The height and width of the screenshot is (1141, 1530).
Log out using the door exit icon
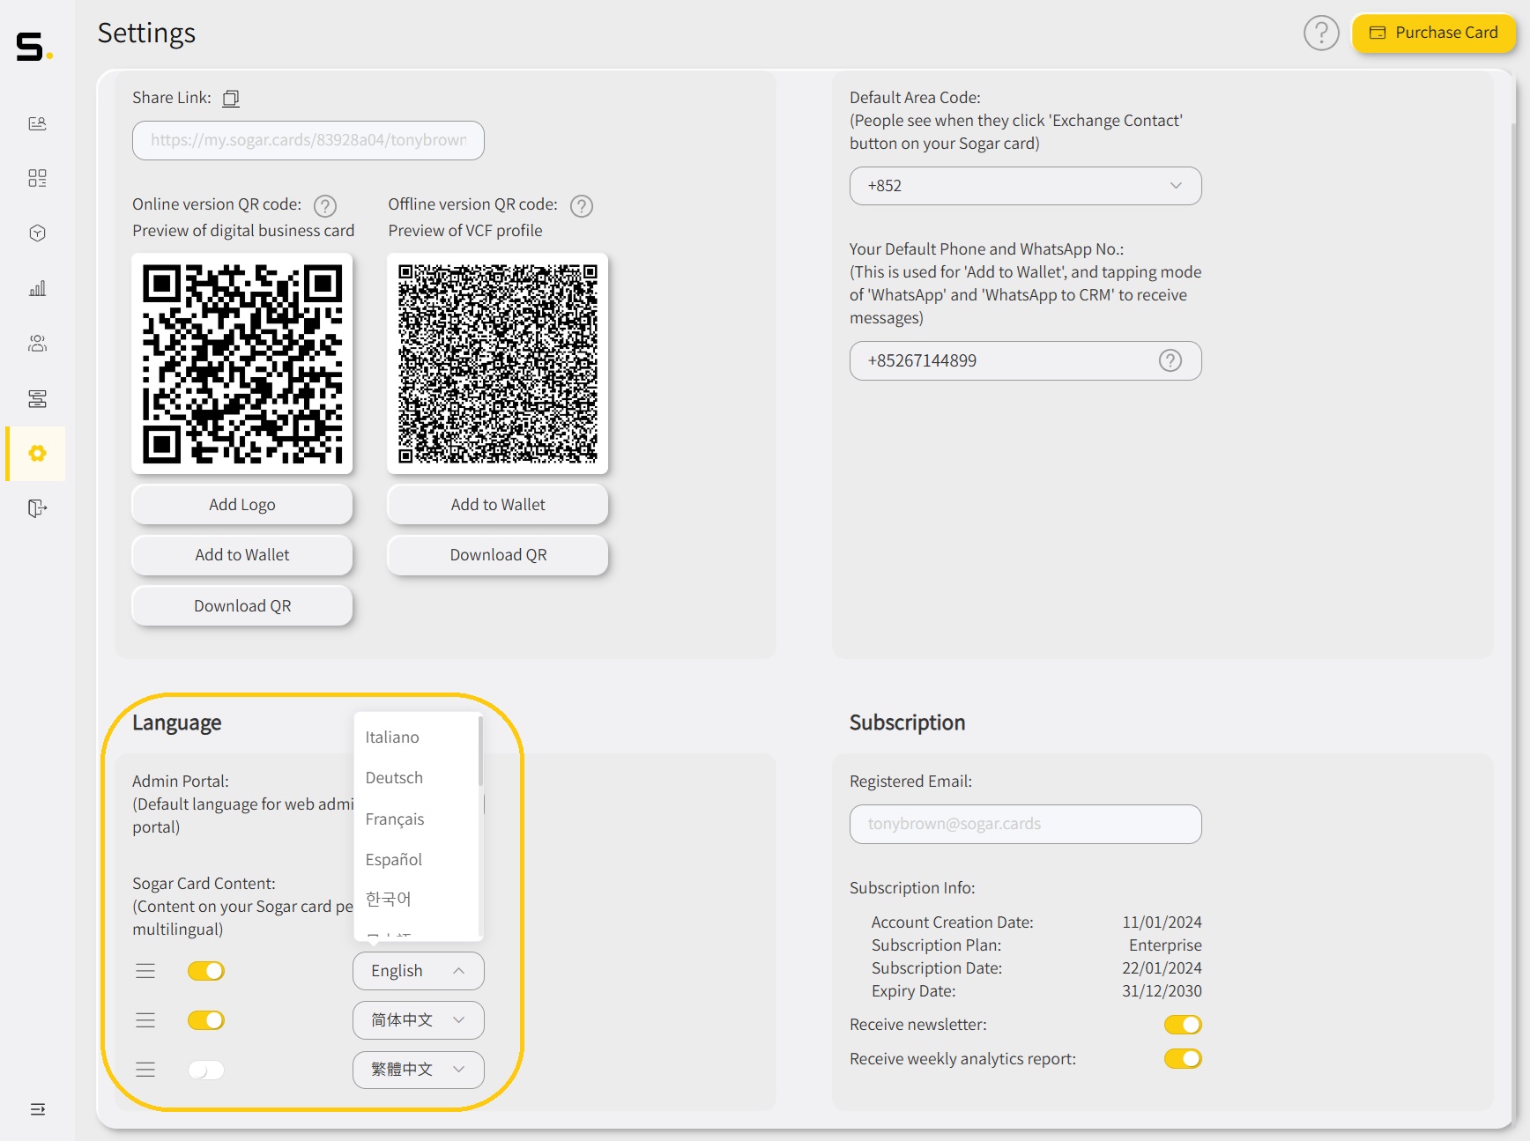point(37,508)
